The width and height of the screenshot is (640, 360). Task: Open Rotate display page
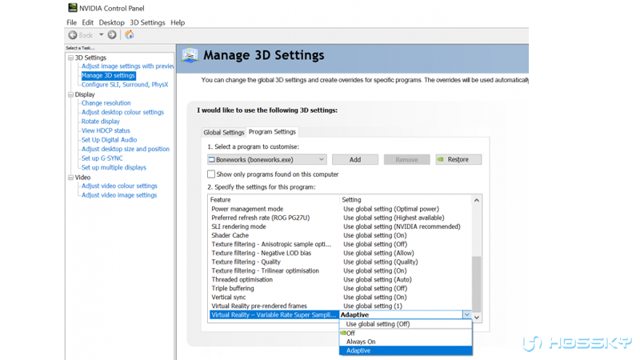(101, 122)
